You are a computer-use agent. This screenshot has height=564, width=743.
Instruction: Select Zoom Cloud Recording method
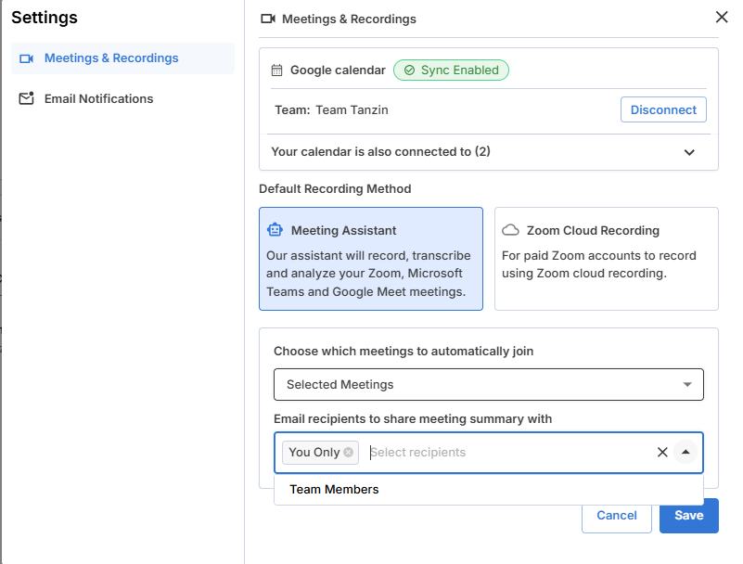pos(606,258)
